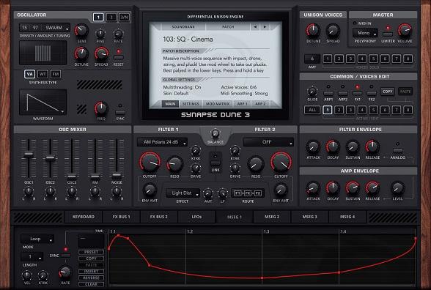This screenshot has height=290, width=431.
Task: Toggle the Master LIMITER switch
Action: coord(388,34)
